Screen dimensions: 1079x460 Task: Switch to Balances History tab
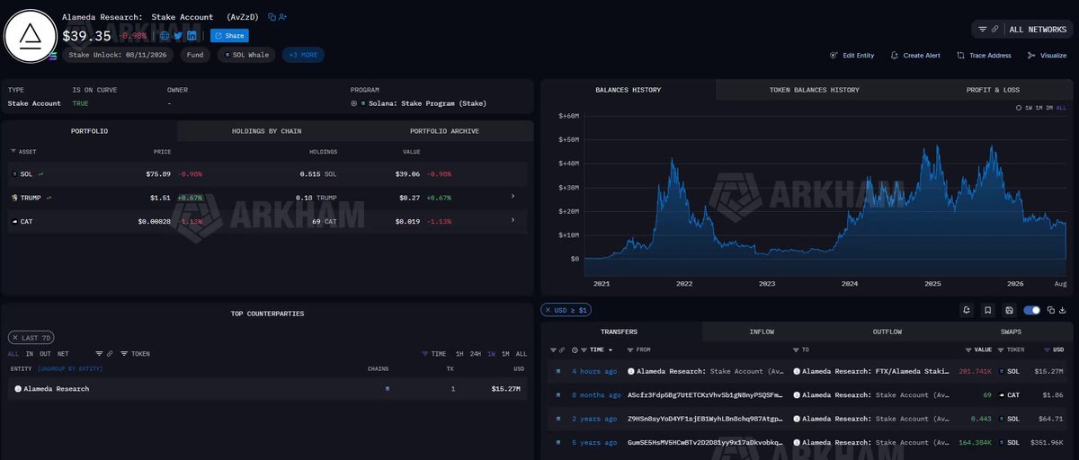coord(628,90)
